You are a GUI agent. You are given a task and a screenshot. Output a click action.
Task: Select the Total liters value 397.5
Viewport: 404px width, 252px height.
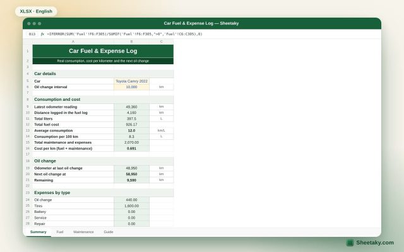click(x=131, y=118)
